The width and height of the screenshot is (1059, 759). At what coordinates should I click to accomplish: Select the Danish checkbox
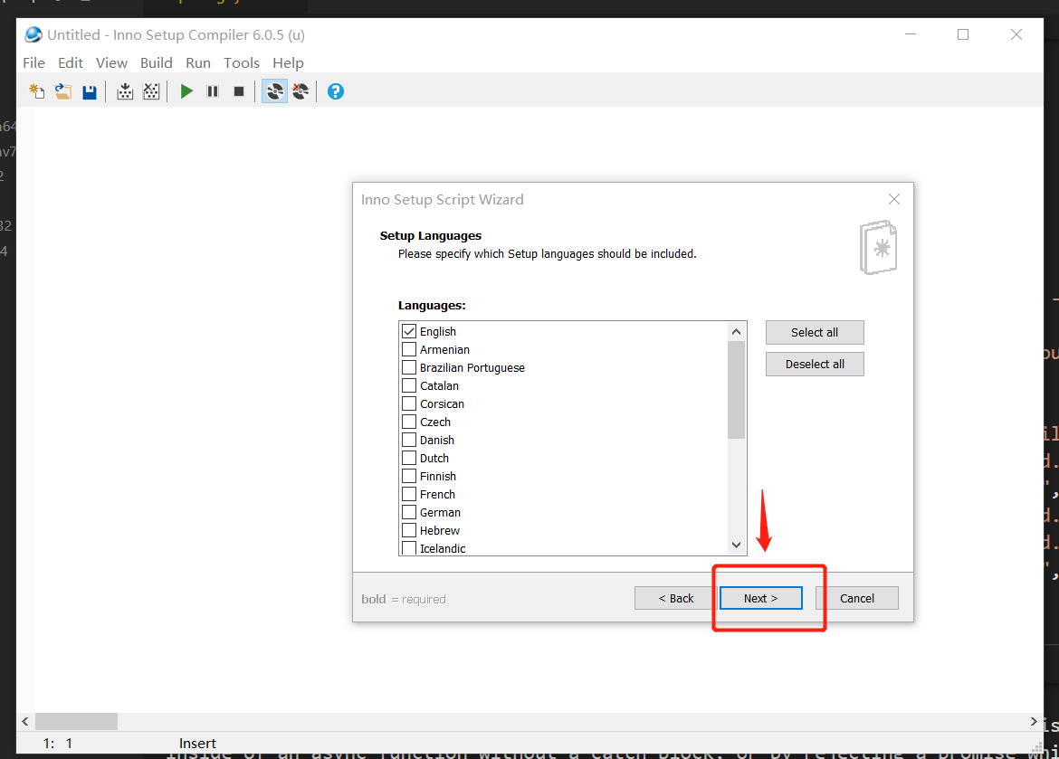[x=408, y=440]
